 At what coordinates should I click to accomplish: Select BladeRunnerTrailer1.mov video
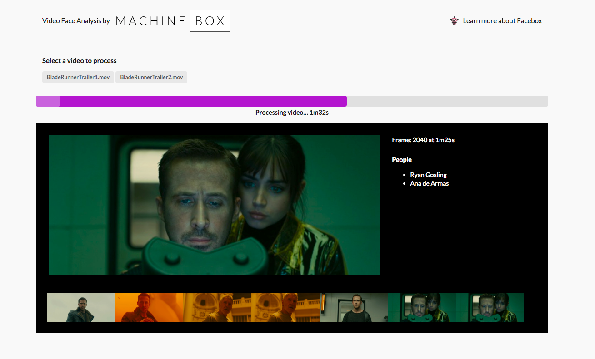78,77
